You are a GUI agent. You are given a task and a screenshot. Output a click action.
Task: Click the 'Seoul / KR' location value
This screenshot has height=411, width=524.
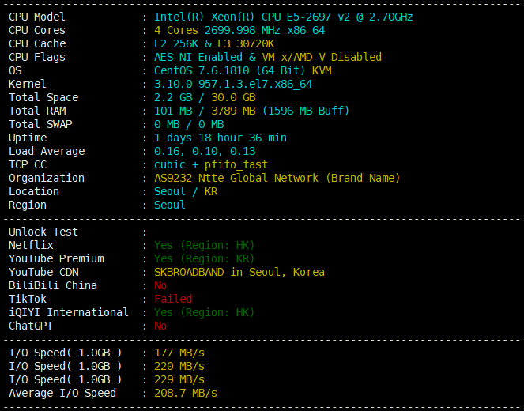tap(186, 191)
